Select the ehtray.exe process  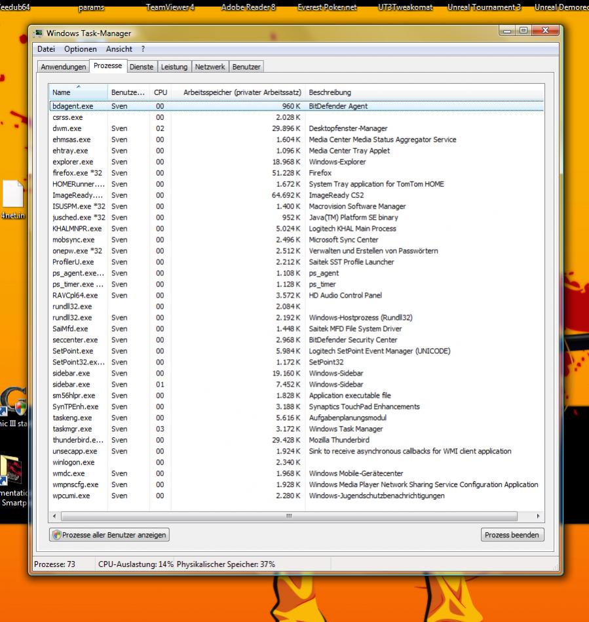(x=296, y=150)
